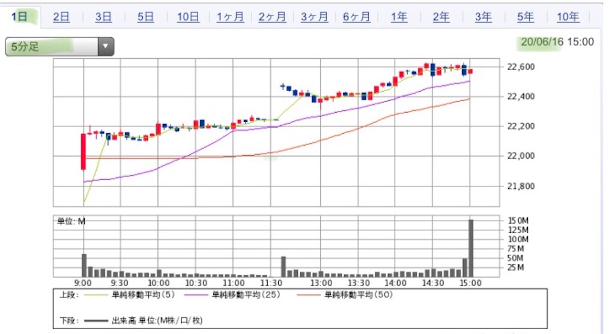Click the large red opening candlestick at 9:00

[83, 152]
